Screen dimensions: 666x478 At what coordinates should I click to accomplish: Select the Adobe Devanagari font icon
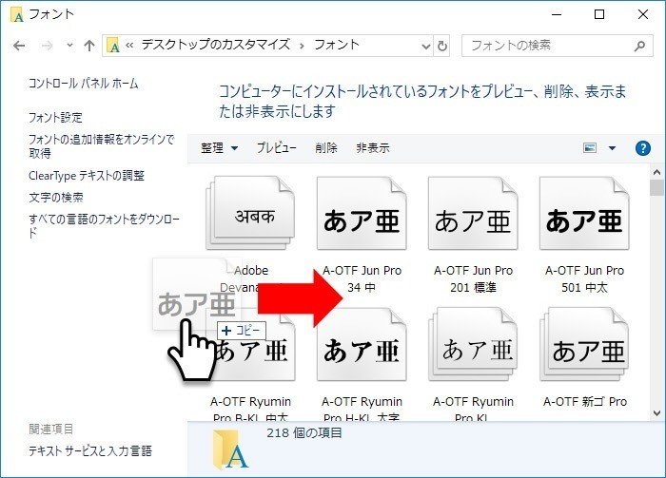coord(251,217)
